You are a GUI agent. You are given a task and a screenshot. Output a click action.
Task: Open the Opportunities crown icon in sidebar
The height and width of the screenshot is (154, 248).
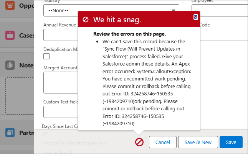pyautogui.click(x=10, y=5)
